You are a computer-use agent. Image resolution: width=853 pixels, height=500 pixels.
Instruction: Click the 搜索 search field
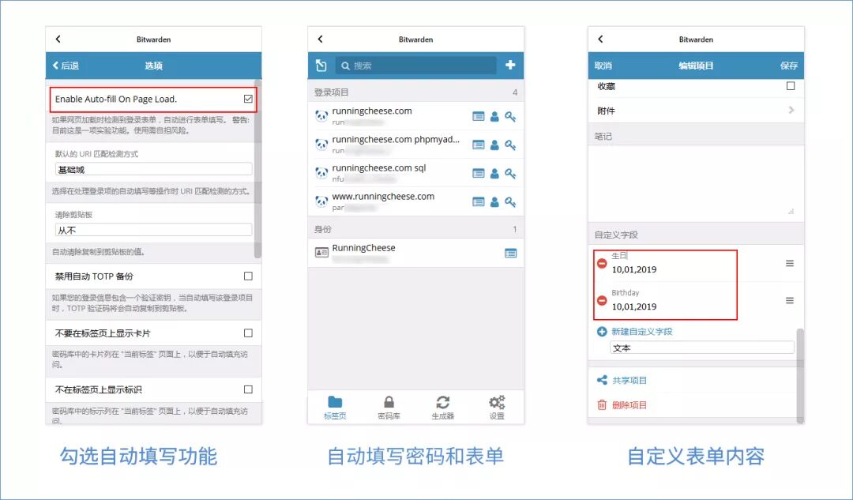coord(416,66)
